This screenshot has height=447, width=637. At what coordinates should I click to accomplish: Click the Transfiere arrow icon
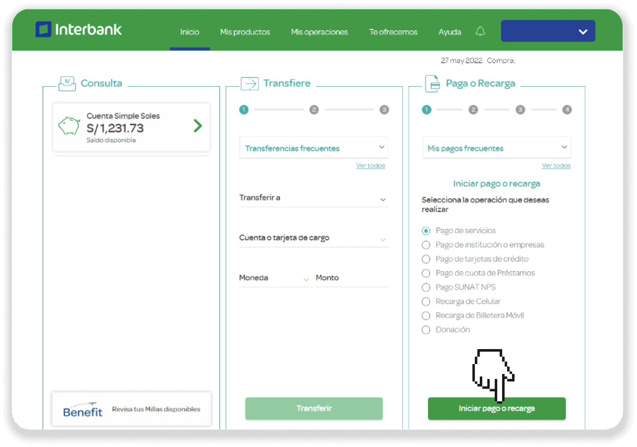click(x=250, y=84)
